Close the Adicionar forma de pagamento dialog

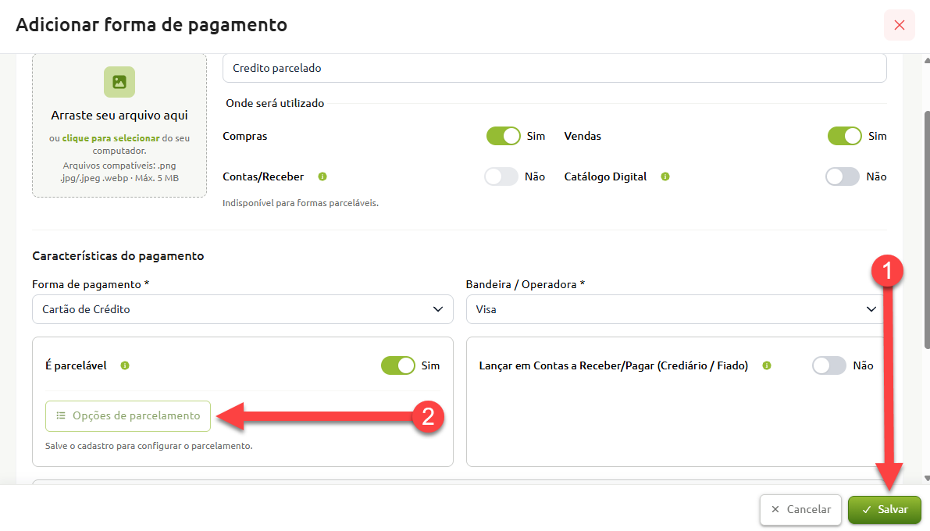[x=900, y=25]
